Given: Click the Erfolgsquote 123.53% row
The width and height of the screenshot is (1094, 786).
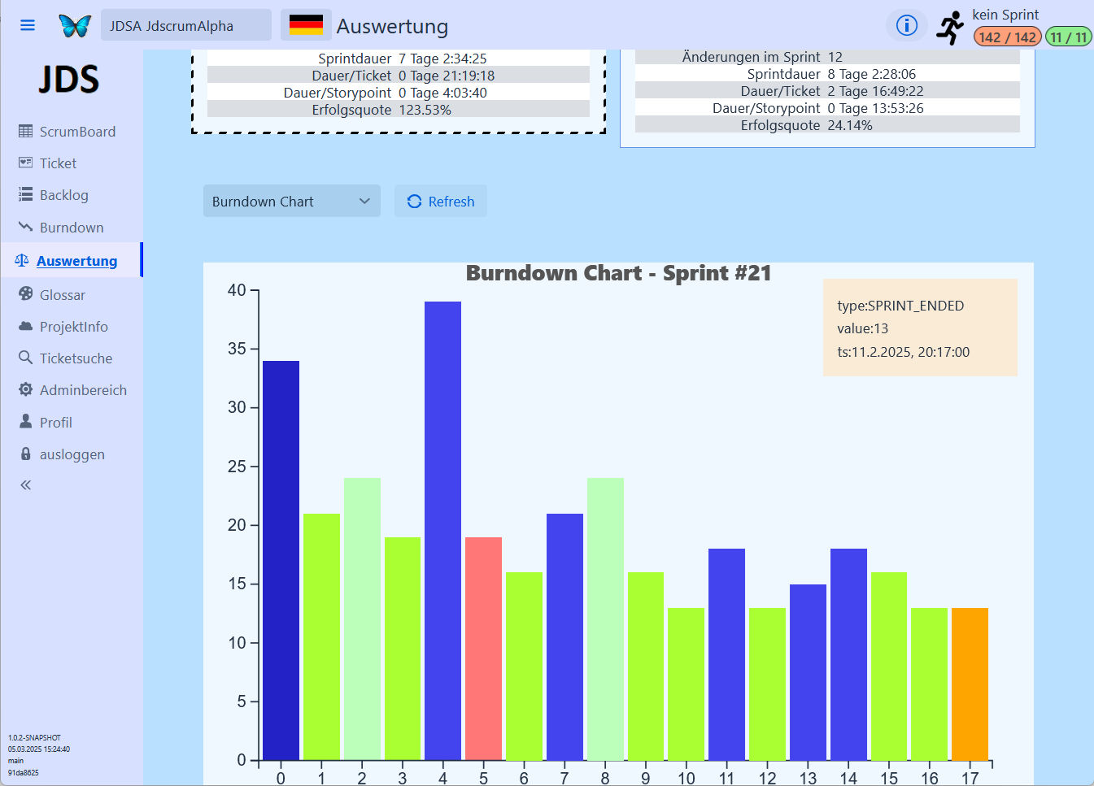Looking at the screenshot, I should coord(399,110).
